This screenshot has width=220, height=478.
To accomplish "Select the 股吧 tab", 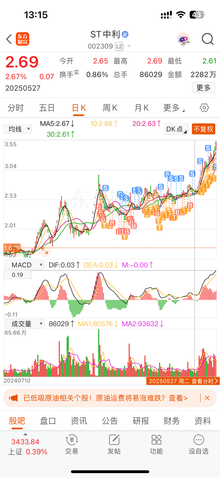I will coord(17,421).
